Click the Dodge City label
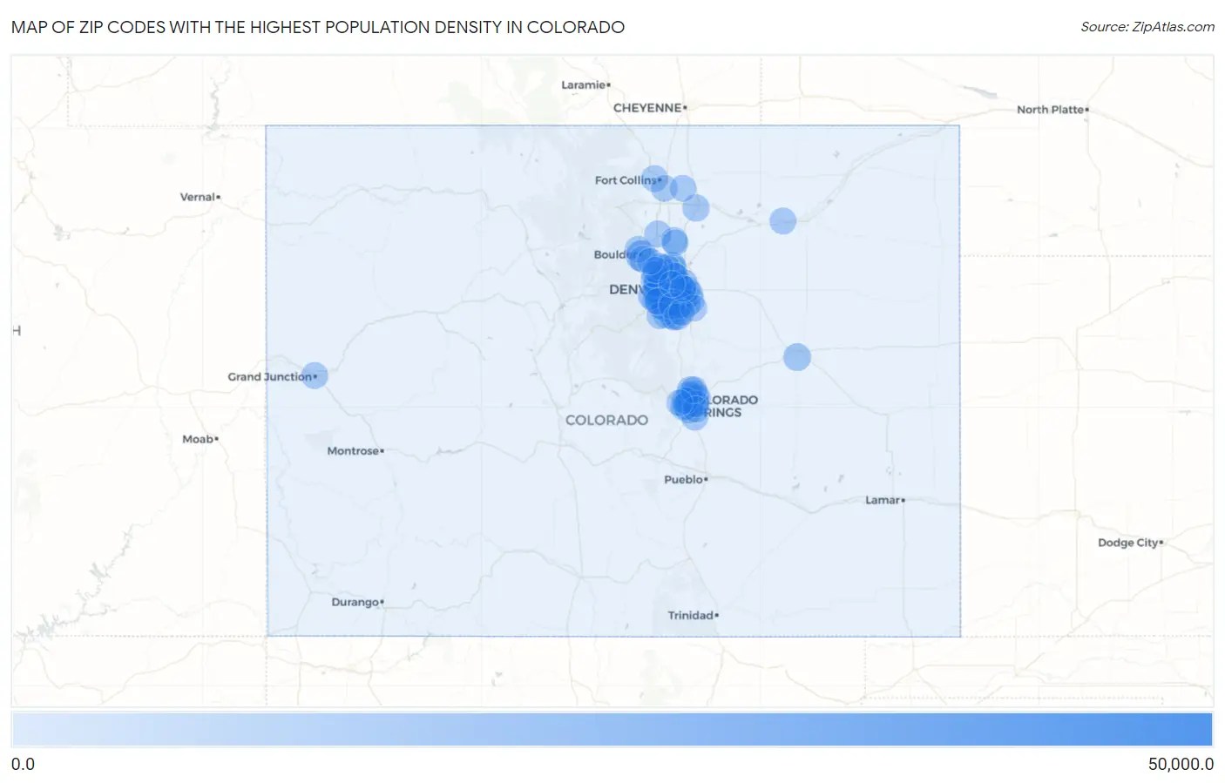Image resolution: width=1225 pixels, height=783 pixels. 1128,543
